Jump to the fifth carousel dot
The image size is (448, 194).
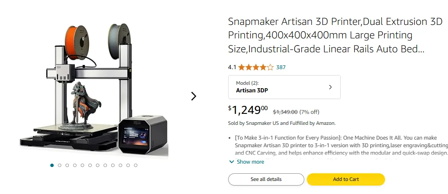coord(82,165)
